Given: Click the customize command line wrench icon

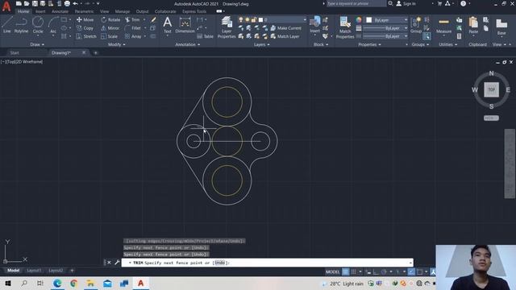Looking at the screenshot, I should click(117, 263).
